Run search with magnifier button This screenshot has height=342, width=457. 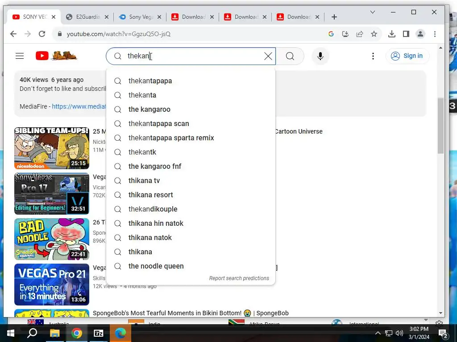click(x=290, y=56)
